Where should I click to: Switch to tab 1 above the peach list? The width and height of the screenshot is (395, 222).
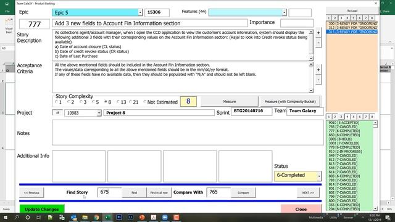tap(329, 18)
